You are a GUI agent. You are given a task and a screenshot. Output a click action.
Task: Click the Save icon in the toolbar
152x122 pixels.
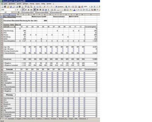pos(11,7)
